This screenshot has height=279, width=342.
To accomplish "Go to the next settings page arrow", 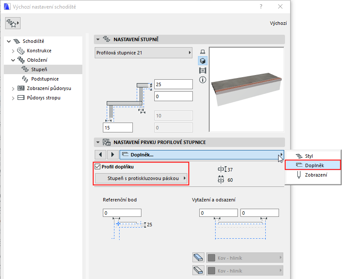I will pos(113,155).
